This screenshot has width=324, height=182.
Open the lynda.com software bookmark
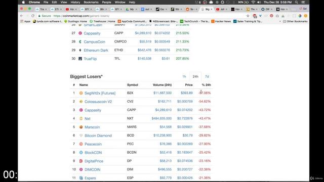[x=48, y=21]
